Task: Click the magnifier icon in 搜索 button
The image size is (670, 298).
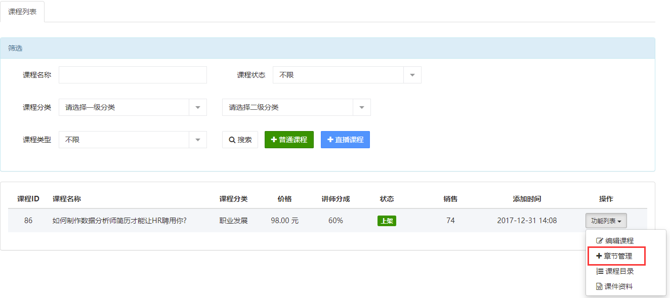Action: (x=232, y=140)
